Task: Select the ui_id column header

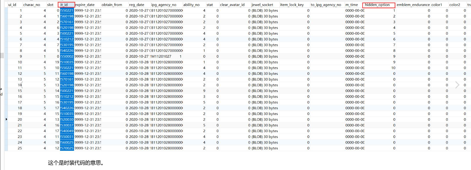Action: click(12, 5)
